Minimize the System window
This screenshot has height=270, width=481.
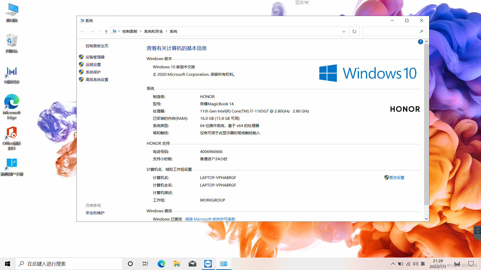[392, 20]
